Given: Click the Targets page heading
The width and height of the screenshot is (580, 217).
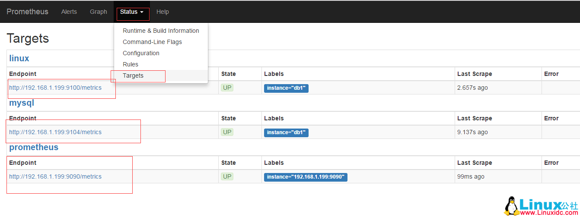Looking at the screenshot, I should (28, 38).
